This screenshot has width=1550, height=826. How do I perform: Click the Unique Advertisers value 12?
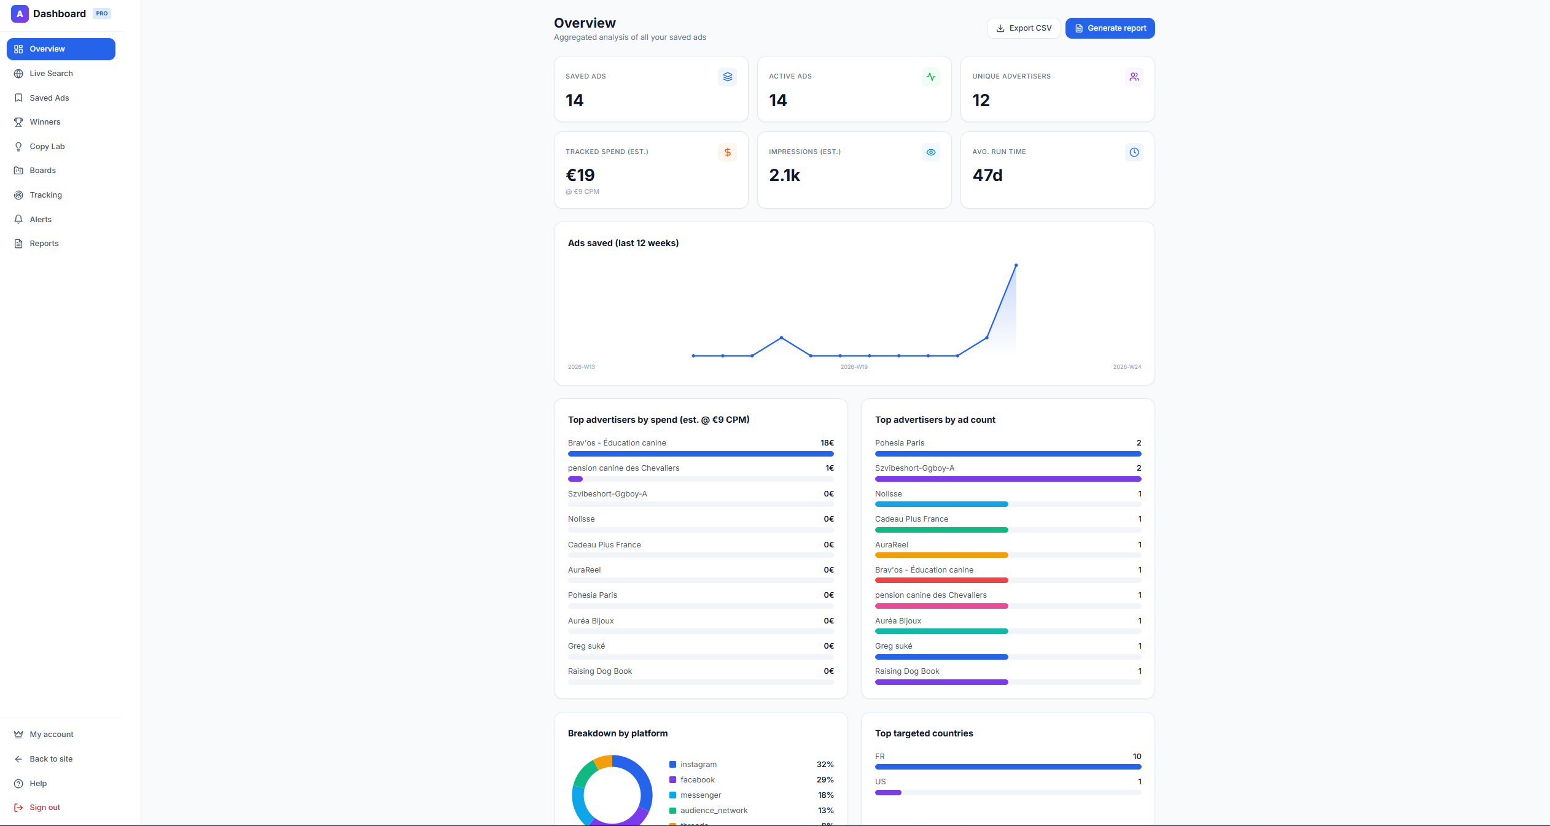(981, 101)
